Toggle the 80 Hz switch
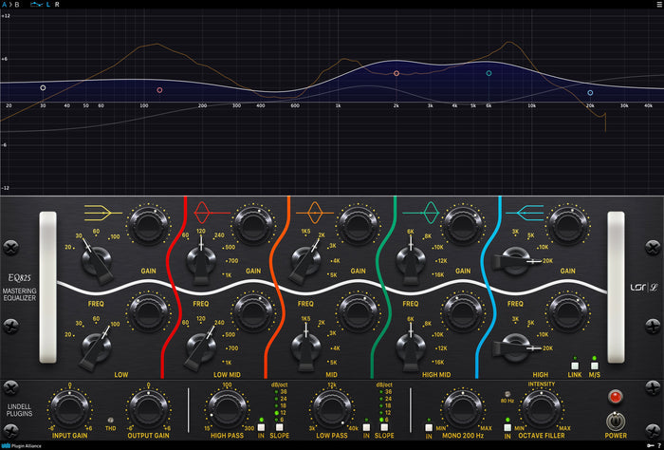Image resolution: width=664 pixels, height=450 pixels. 507,394
